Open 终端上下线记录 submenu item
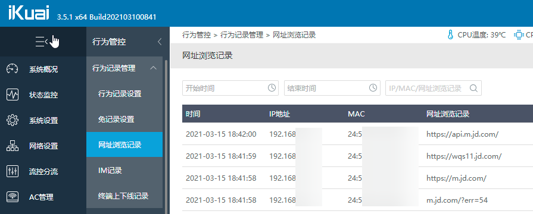This screenshot has width=533, height=214. pyautogui.click(x=124, y=196)
